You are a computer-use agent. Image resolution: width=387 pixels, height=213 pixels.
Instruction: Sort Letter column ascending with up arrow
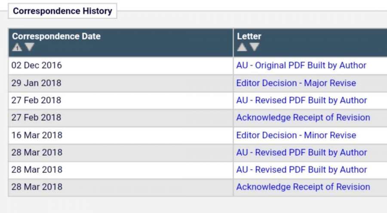click(x=242, y=47)
